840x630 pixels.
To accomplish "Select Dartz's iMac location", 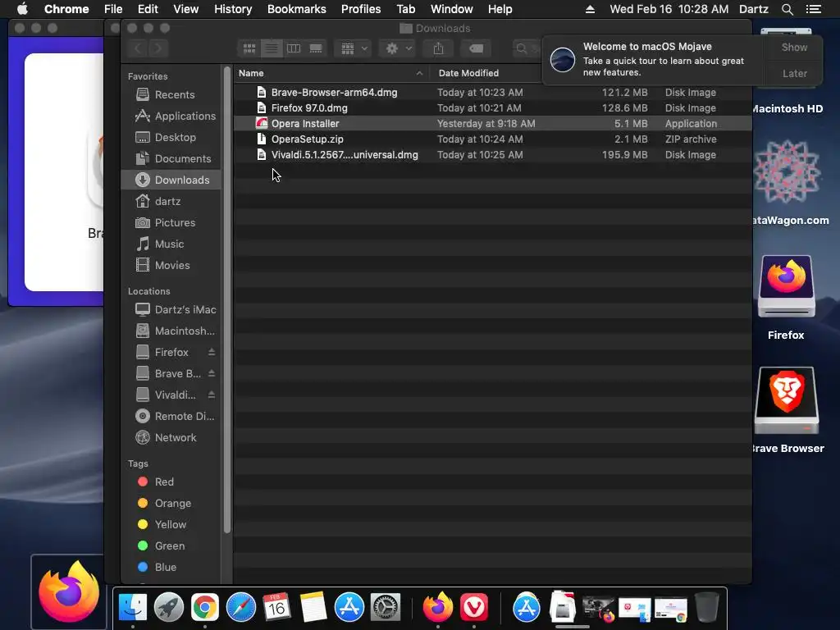I will (171, 309).
